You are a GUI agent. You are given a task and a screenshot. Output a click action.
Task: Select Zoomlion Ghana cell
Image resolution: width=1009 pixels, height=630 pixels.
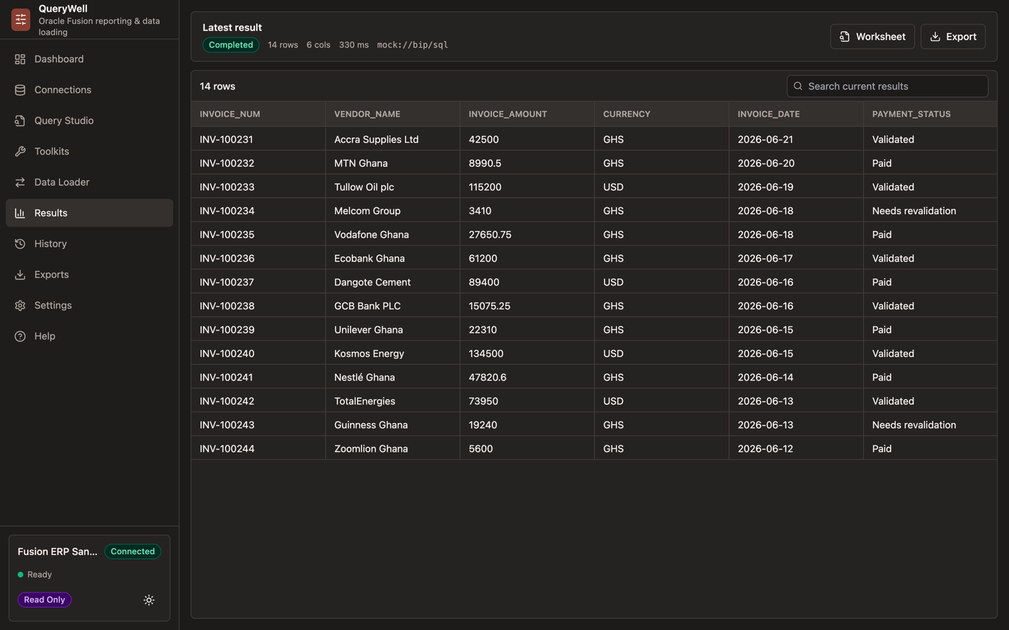click(x=393, y=449)
